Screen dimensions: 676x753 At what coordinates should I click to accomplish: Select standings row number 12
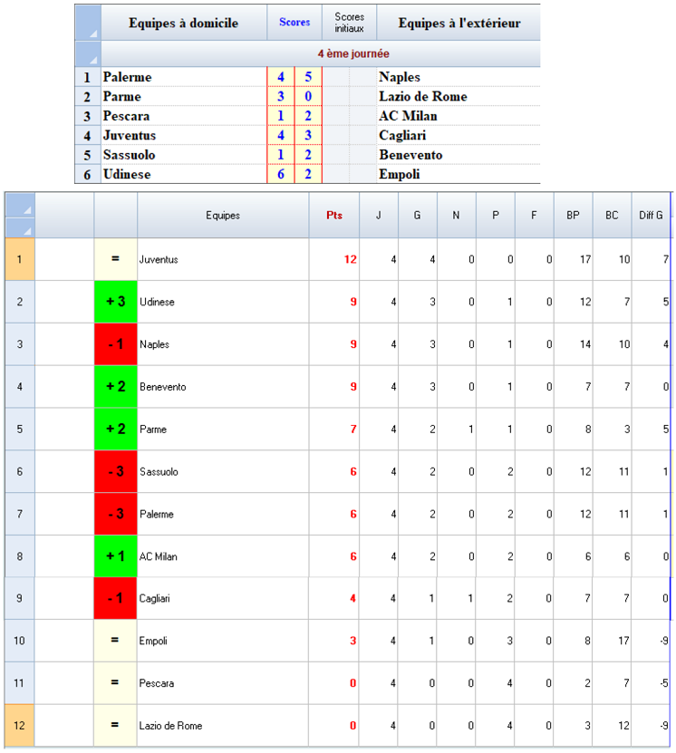20,726
